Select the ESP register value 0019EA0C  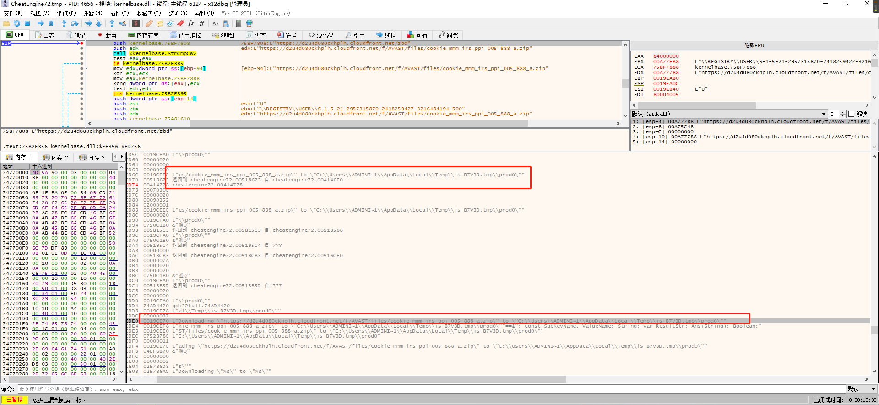pos(666,84)
